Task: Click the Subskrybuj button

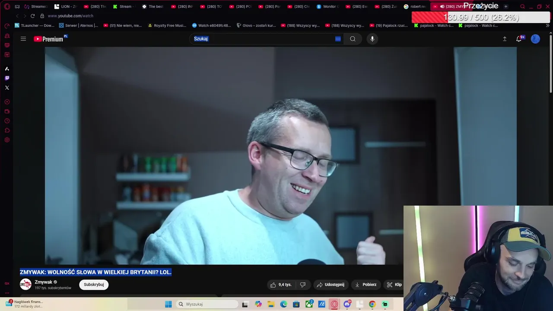Action: pos(94,285)
